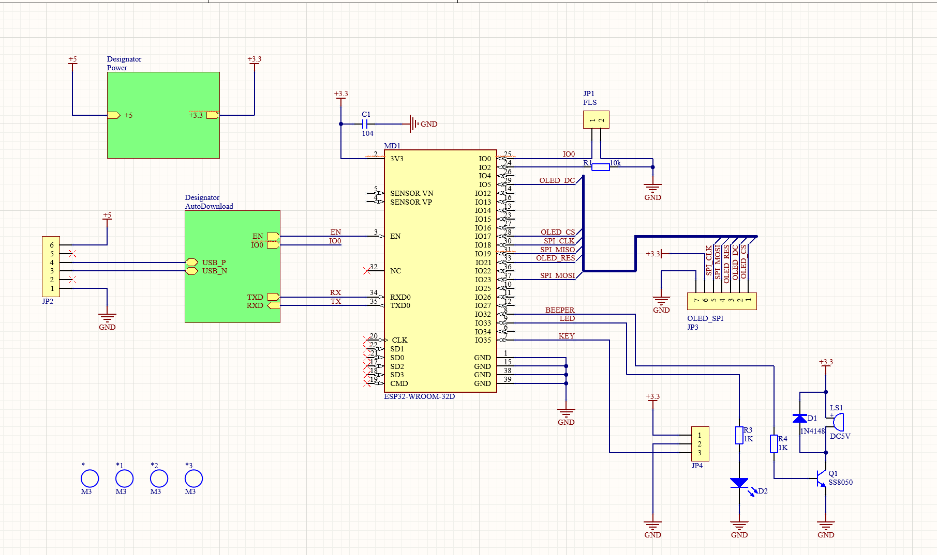The width and height of the screenshot is (937, 555).
Task: Click the EN sheet entry on AutoDownload block
Action: tap(273, 236)
